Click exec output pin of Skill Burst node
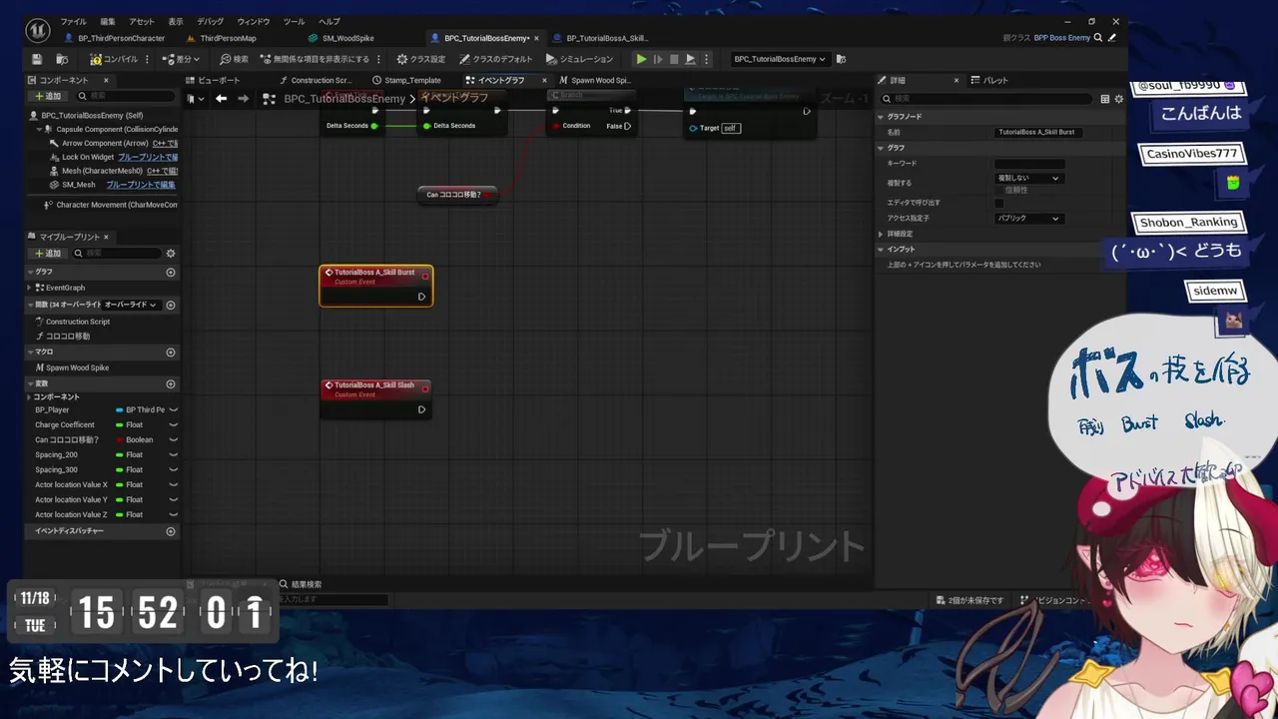The width and height of the screenshot is (1278, 719). [421, 297]
